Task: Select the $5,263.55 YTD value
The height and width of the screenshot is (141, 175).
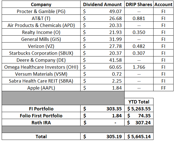Action: 139,109
